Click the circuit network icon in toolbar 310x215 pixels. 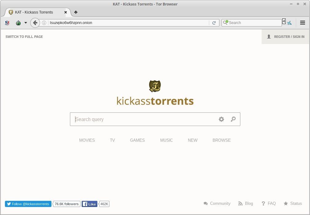tap(289, 23)
